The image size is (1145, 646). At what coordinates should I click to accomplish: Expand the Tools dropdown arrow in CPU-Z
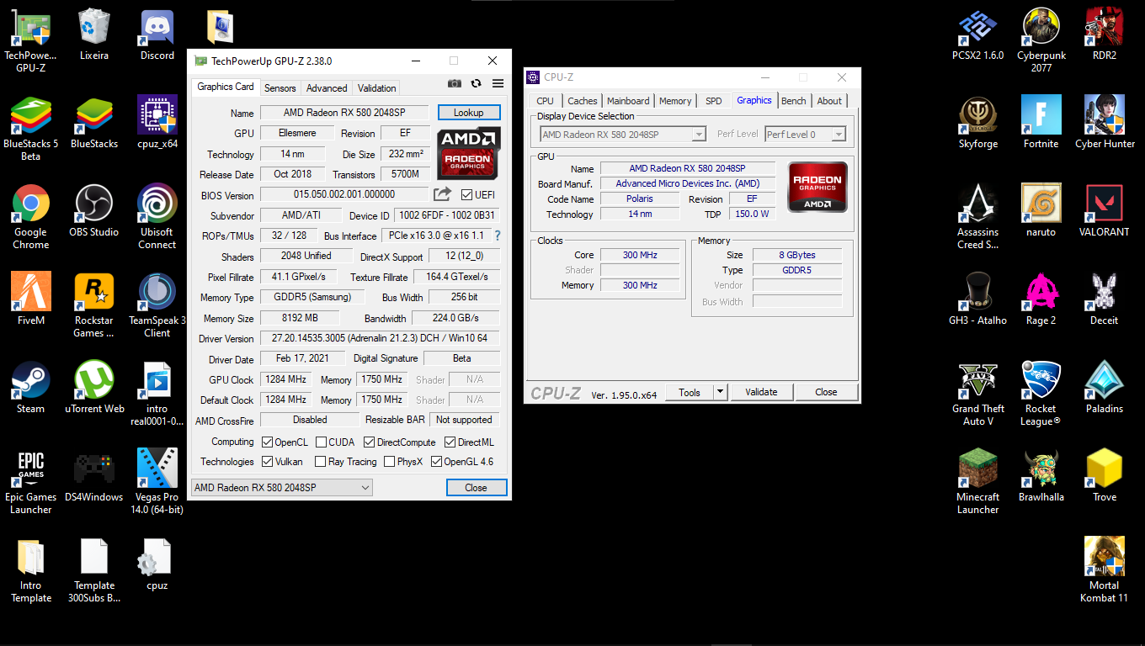pyautogui.click(x=720, y=392)
